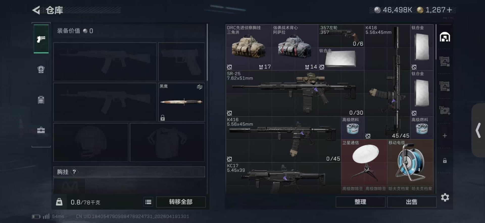Viewport: 485px width, 223px height.
Task: Open the backpack tab in sidebar
Action: click(41, 69)
